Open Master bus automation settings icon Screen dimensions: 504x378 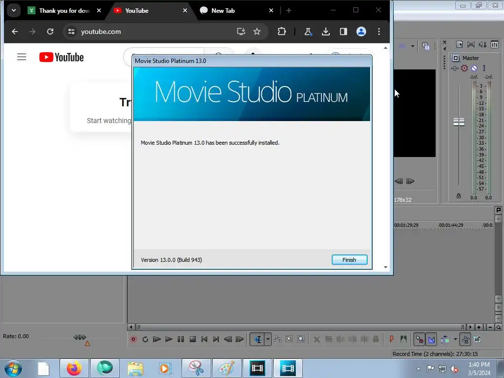pyautogui.click(x=454, y=68)
